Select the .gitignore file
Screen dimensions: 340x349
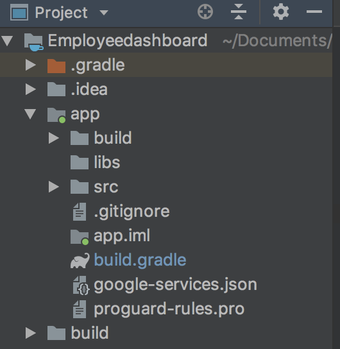coord(132,211)
